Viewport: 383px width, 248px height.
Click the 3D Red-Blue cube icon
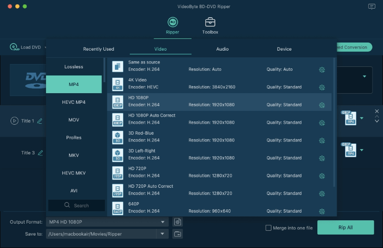(117, 137)
